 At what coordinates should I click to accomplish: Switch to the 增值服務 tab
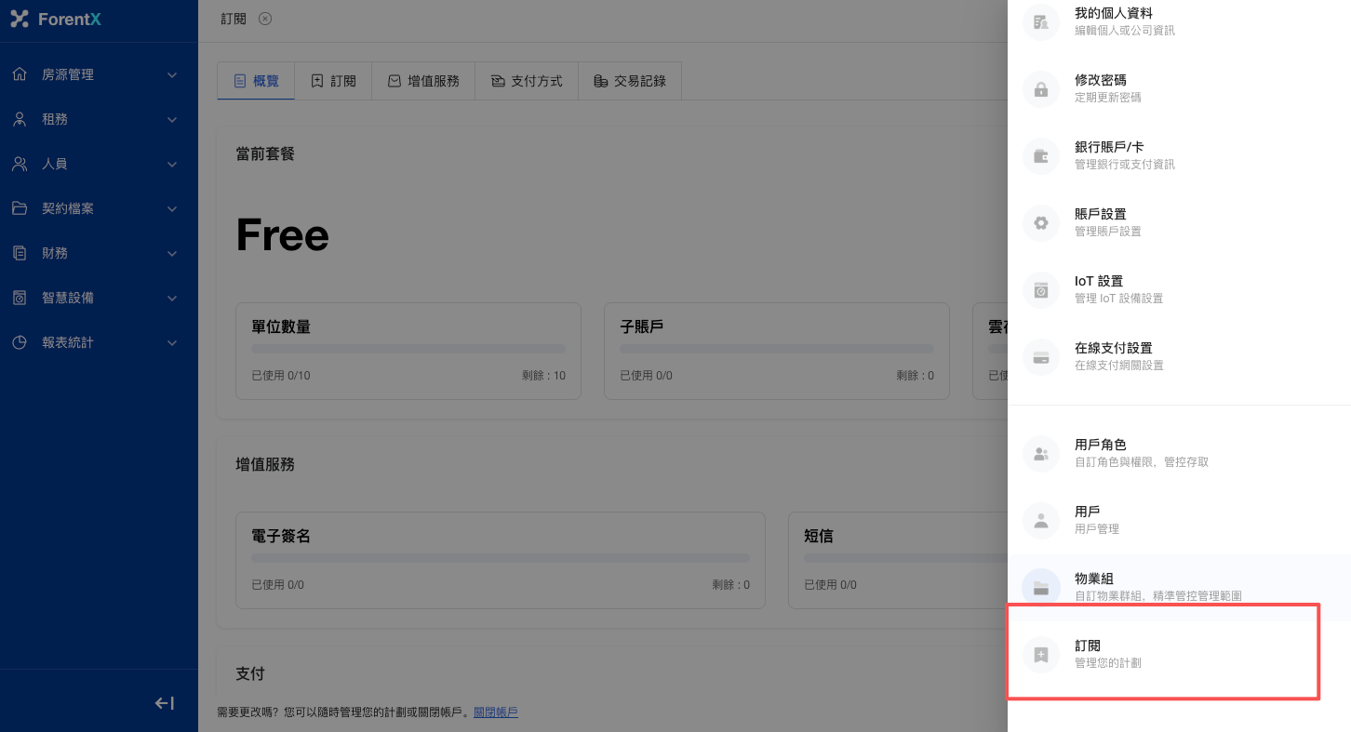click(x=423, y=81)
